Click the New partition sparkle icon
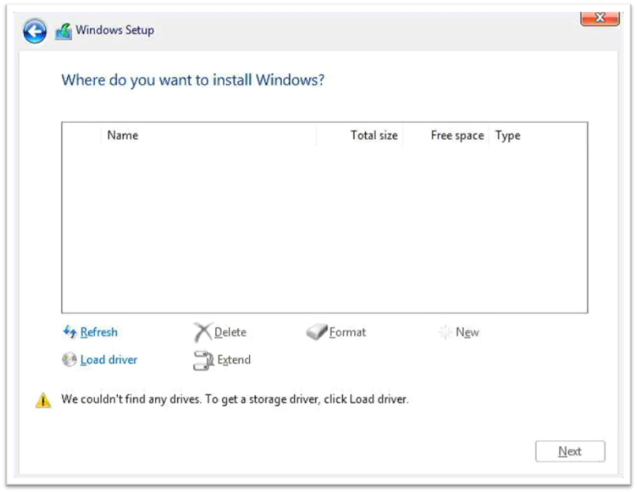Screen dimensions: 637x493 [x=445, y=332]
